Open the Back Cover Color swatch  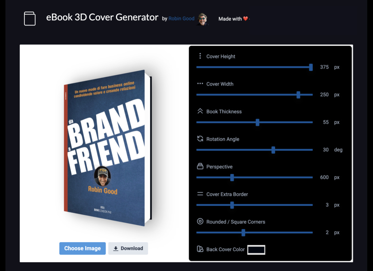pyautogui.click(x=256, y=250)
